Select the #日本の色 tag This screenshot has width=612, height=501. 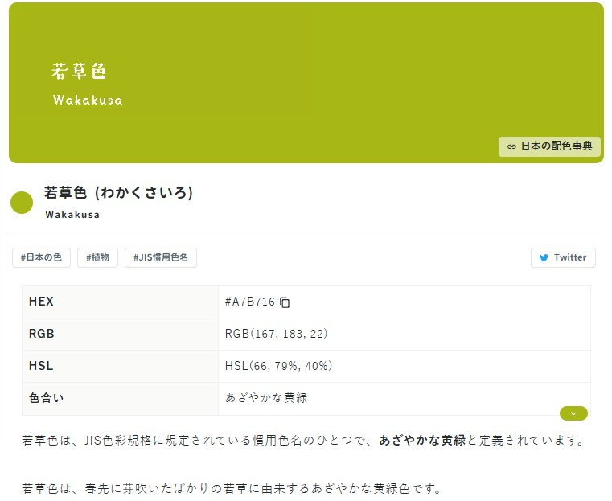(41, 257)
